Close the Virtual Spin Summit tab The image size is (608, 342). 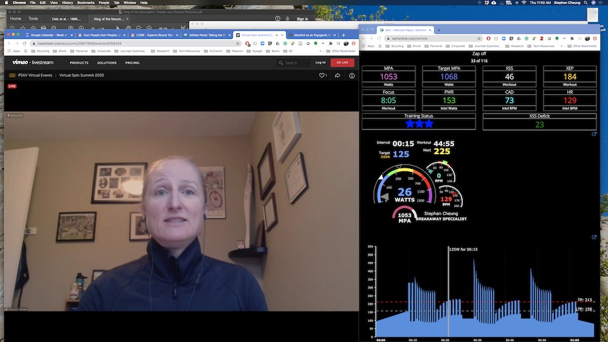point(282,35)
